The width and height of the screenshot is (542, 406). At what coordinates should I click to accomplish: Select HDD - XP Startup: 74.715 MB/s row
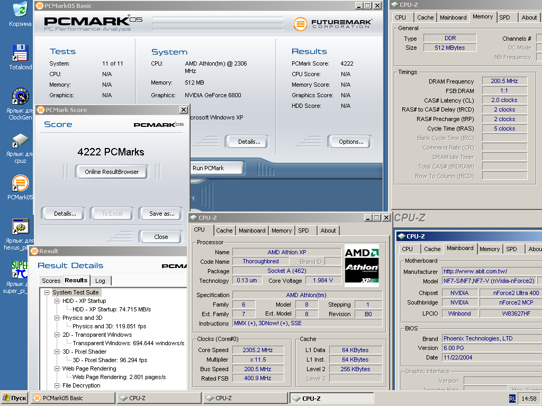(x=112, y=309)
